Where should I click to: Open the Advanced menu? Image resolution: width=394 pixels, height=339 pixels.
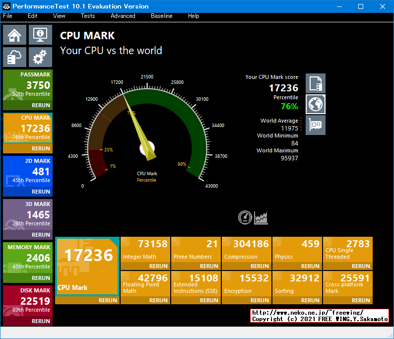(123, 16)
